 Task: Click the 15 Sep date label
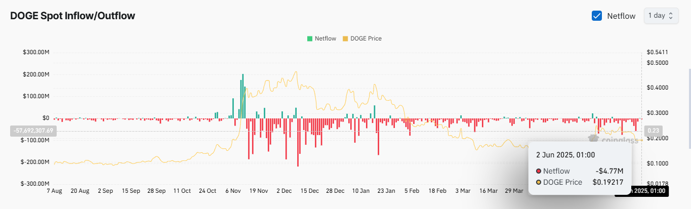click(x=131, y=191)
